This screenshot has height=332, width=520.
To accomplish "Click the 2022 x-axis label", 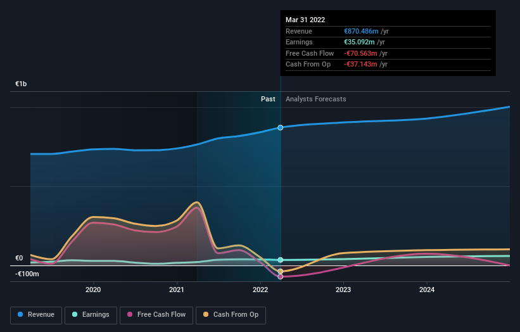I will 260,290.
